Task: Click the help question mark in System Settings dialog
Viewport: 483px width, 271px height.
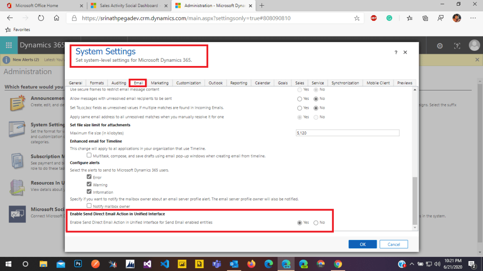Action: (396, 52)
